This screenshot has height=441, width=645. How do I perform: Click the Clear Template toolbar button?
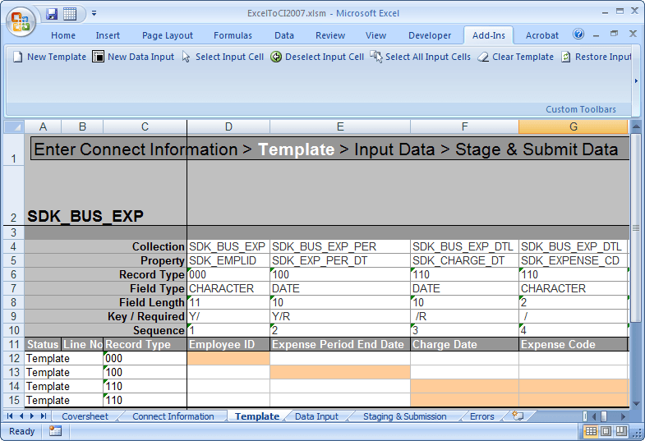coord(516,57)
